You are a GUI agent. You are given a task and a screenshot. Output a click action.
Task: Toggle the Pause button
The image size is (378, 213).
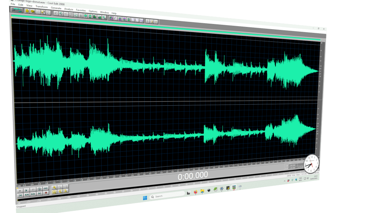(x=33, y=189)
